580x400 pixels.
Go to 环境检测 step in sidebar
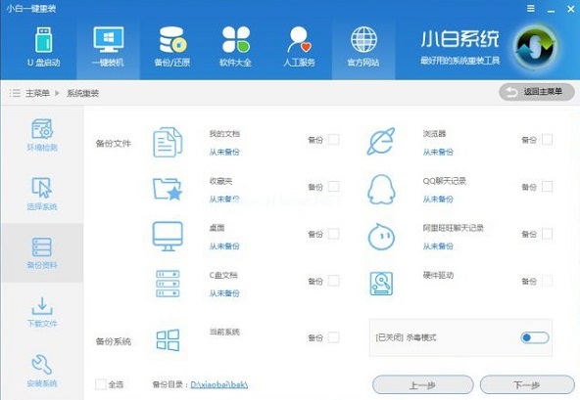point(42,135)
